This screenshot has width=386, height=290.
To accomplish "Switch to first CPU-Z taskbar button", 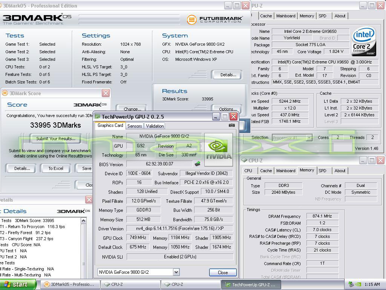I will pyautogui.click(x=130, y=284).
